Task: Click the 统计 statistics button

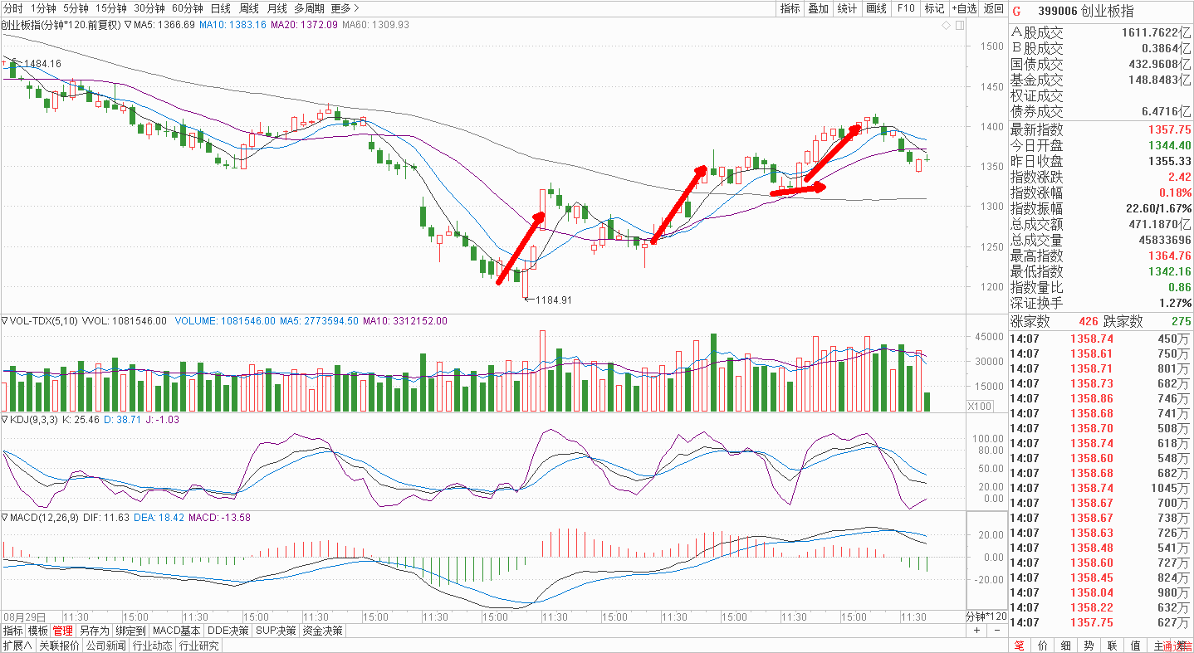Action: point(847,8)
